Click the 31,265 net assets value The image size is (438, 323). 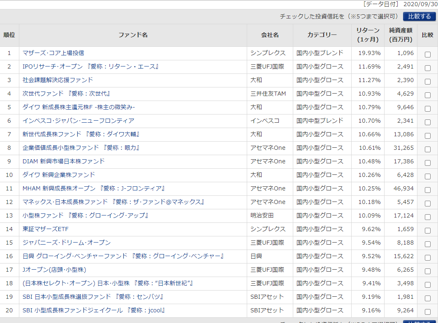click(403, 148)
